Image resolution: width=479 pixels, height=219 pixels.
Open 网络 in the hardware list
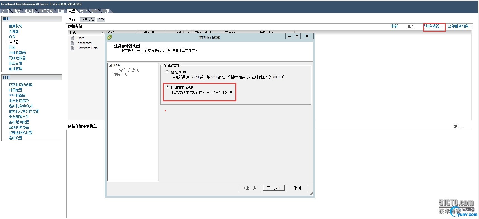click(12, 47)
